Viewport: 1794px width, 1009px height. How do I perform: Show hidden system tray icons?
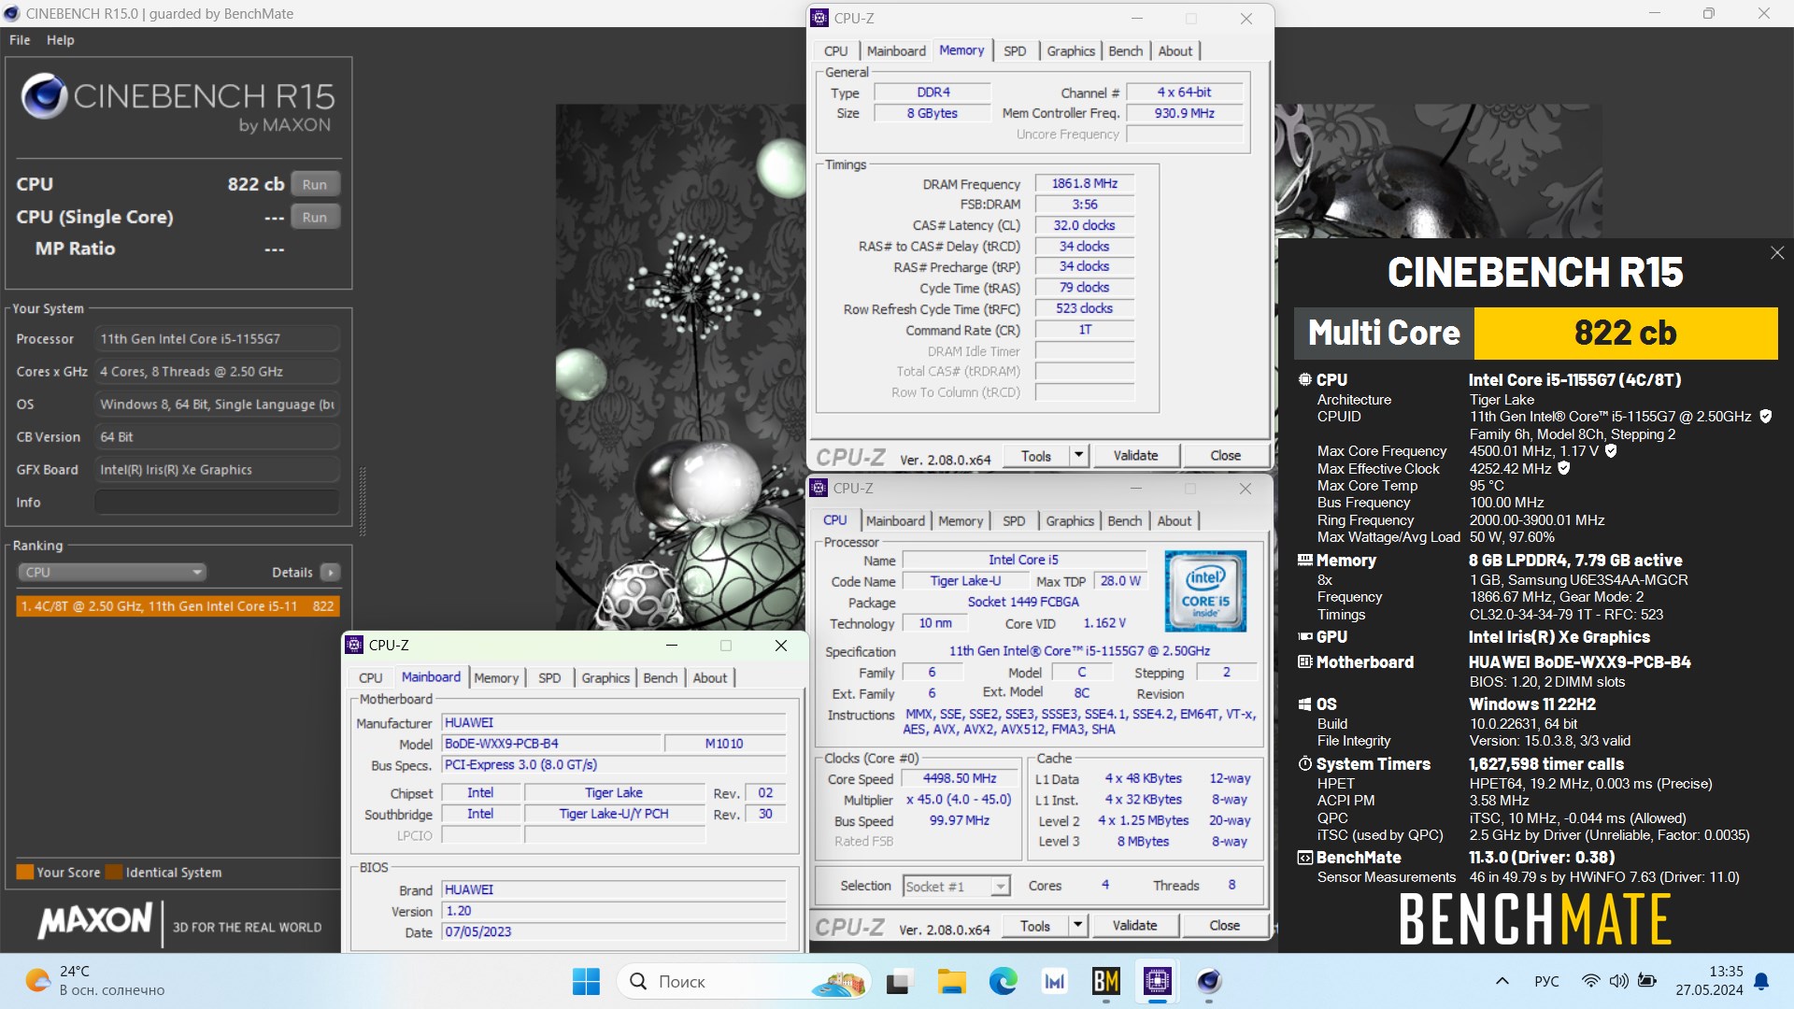pyautogui.click(x=1502, y=981)
